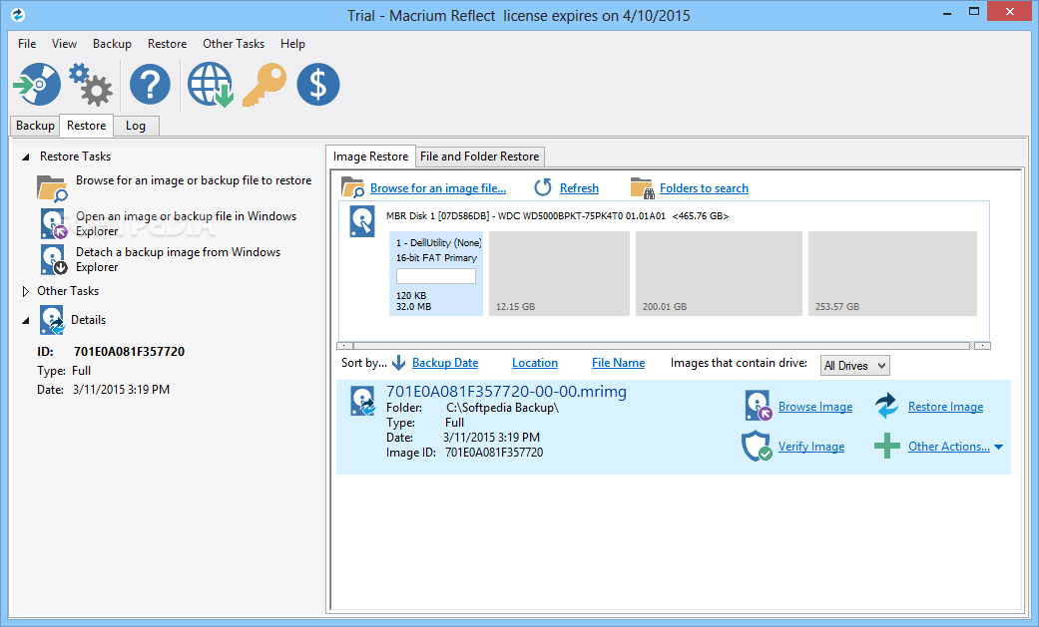Select the 701E0A081F357720-00-00.mrimg file name
Viewport: 1039px width, 627px height.
(506, 392)
